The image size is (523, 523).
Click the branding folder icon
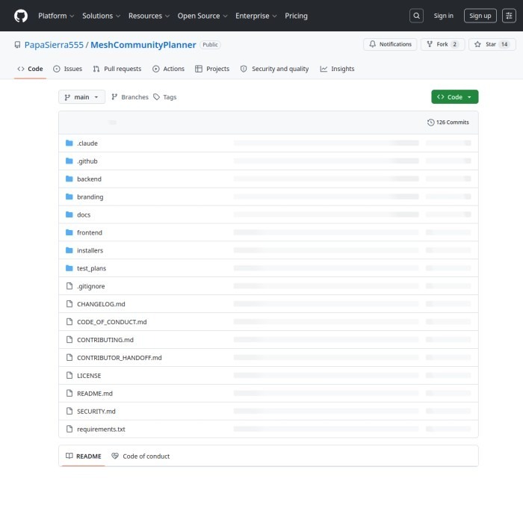[69, 196]
